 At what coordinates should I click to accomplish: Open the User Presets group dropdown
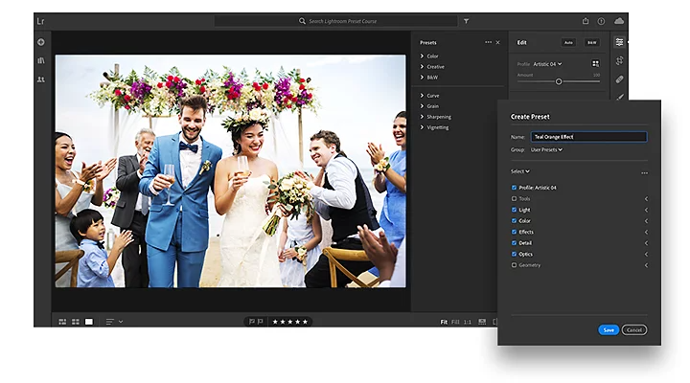(546, 149)
